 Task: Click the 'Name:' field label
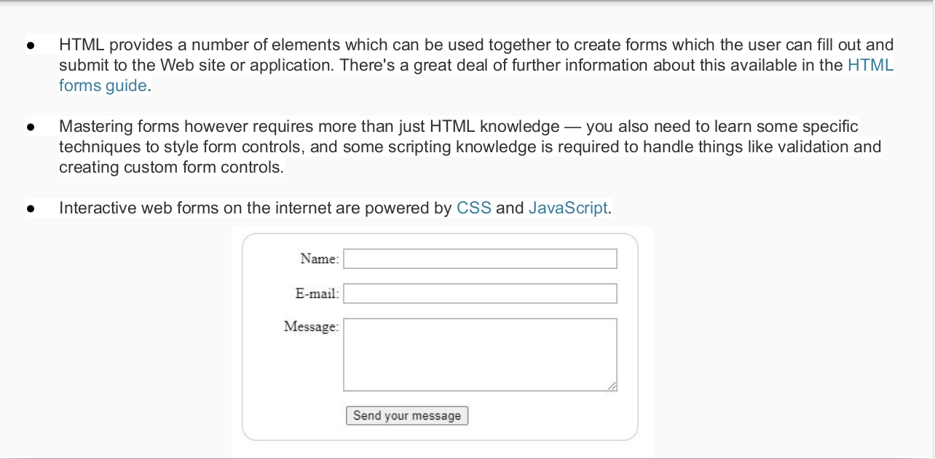click(319, 259)
